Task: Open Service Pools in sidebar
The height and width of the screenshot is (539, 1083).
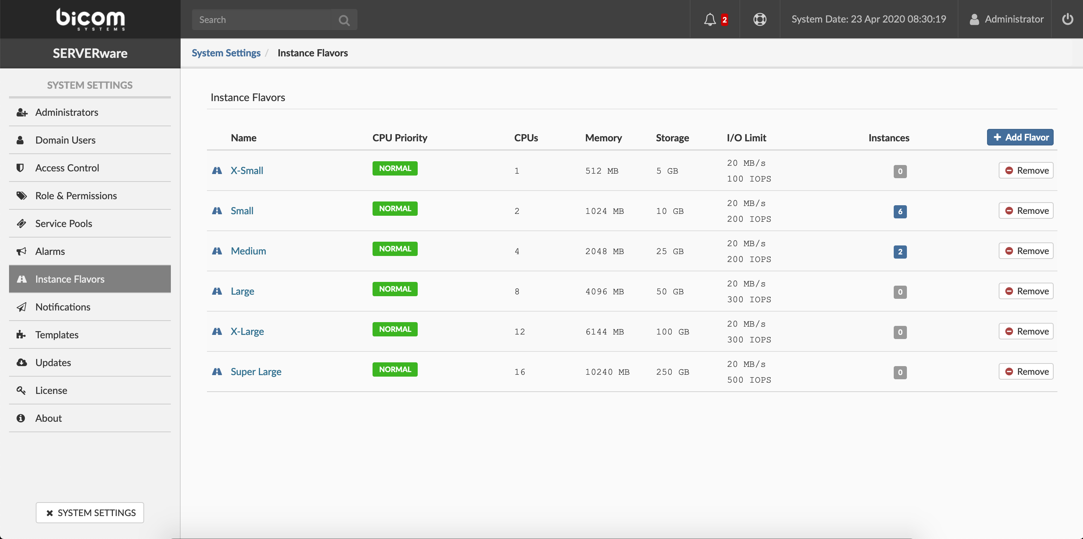Action: point(64,223)
